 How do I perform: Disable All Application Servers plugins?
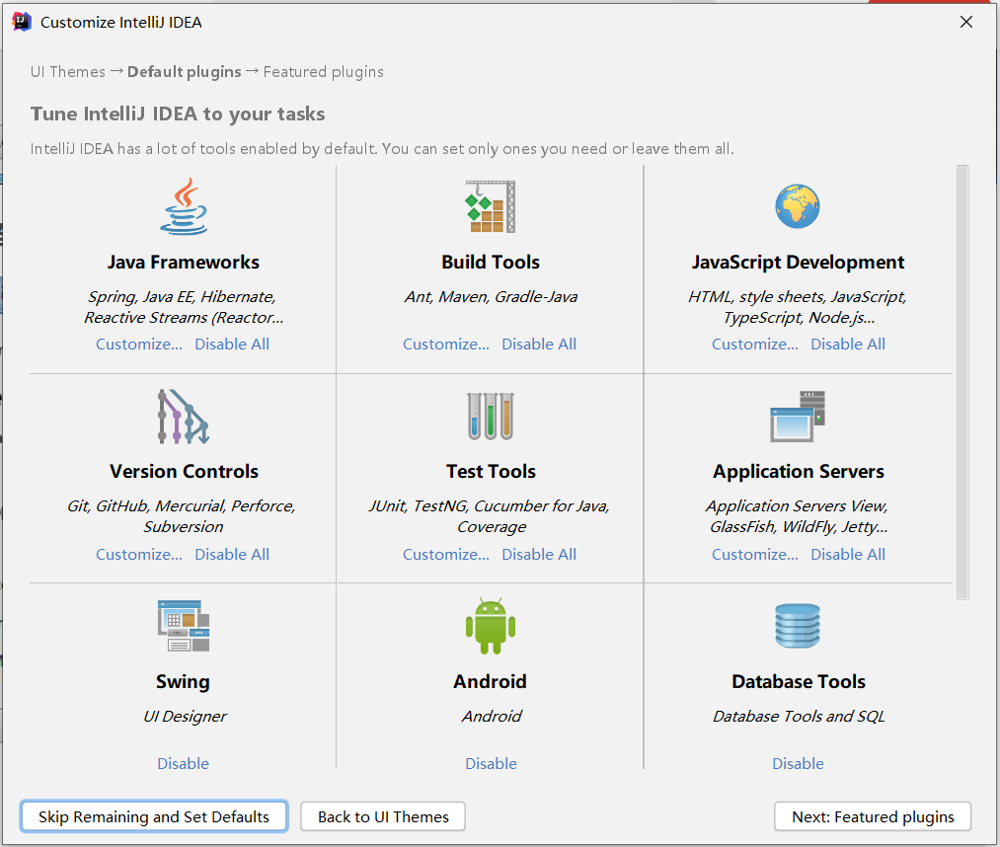click(848, 554)
